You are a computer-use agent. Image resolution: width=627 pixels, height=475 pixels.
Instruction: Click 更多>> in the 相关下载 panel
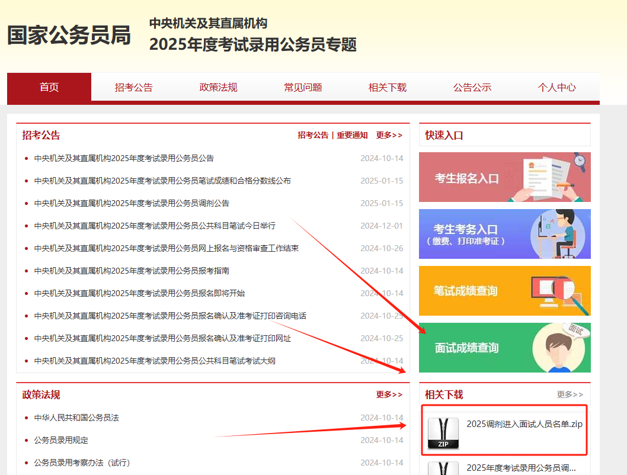click(x=570, y=394)
